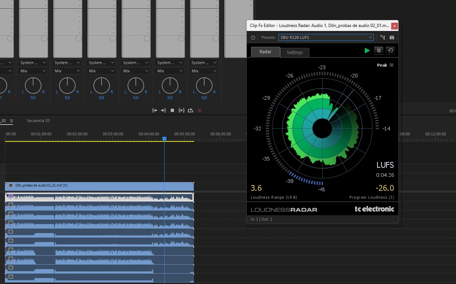
Task: Select the Secuencia 03 timeline tab
Action: coord(38,121)
